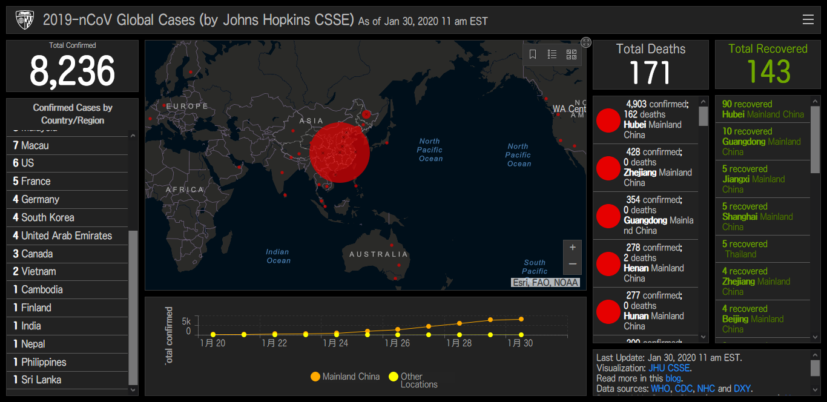Open the hamburger menu in the header
Image resolution: width=827 pixels, height=402 pixels.
point(808,19)
